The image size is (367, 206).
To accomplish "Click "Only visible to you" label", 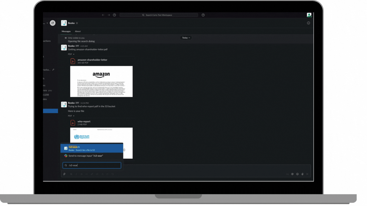I will click(x=76, y=38).
